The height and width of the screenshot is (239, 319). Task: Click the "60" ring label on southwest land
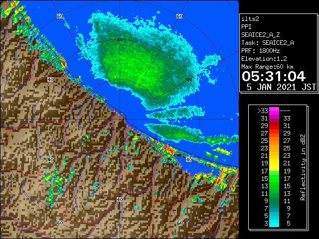click(60, 223)
